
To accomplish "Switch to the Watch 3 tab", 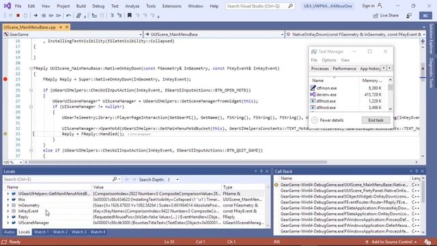I will [79, 232].
